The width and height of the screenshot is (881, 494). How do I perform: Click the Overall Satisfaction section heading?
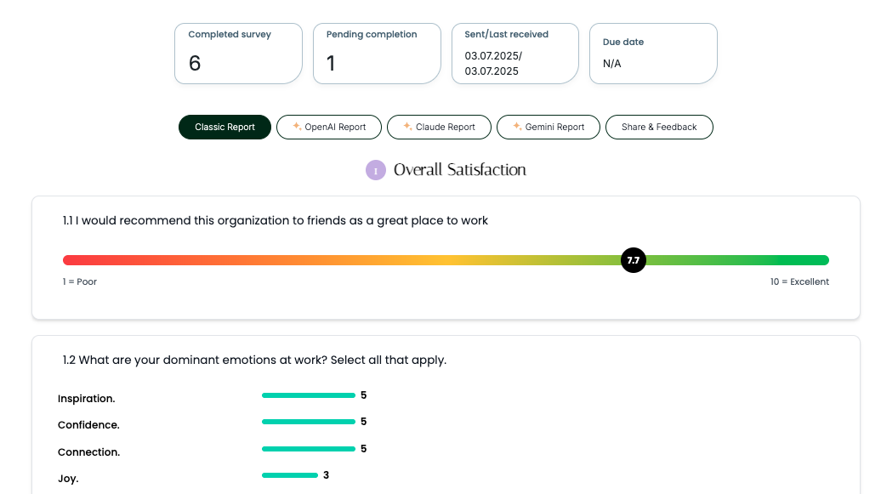click(x=460, y=170)
